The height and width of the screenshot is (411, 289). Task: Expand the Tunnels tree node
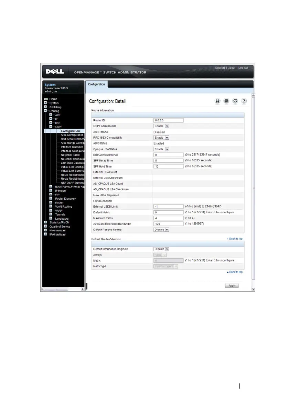pos(51,214)
